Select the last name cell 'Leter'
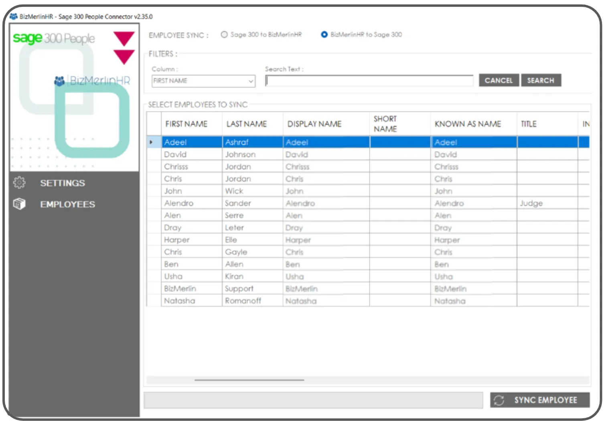604x421 pixels. (253, 227)
